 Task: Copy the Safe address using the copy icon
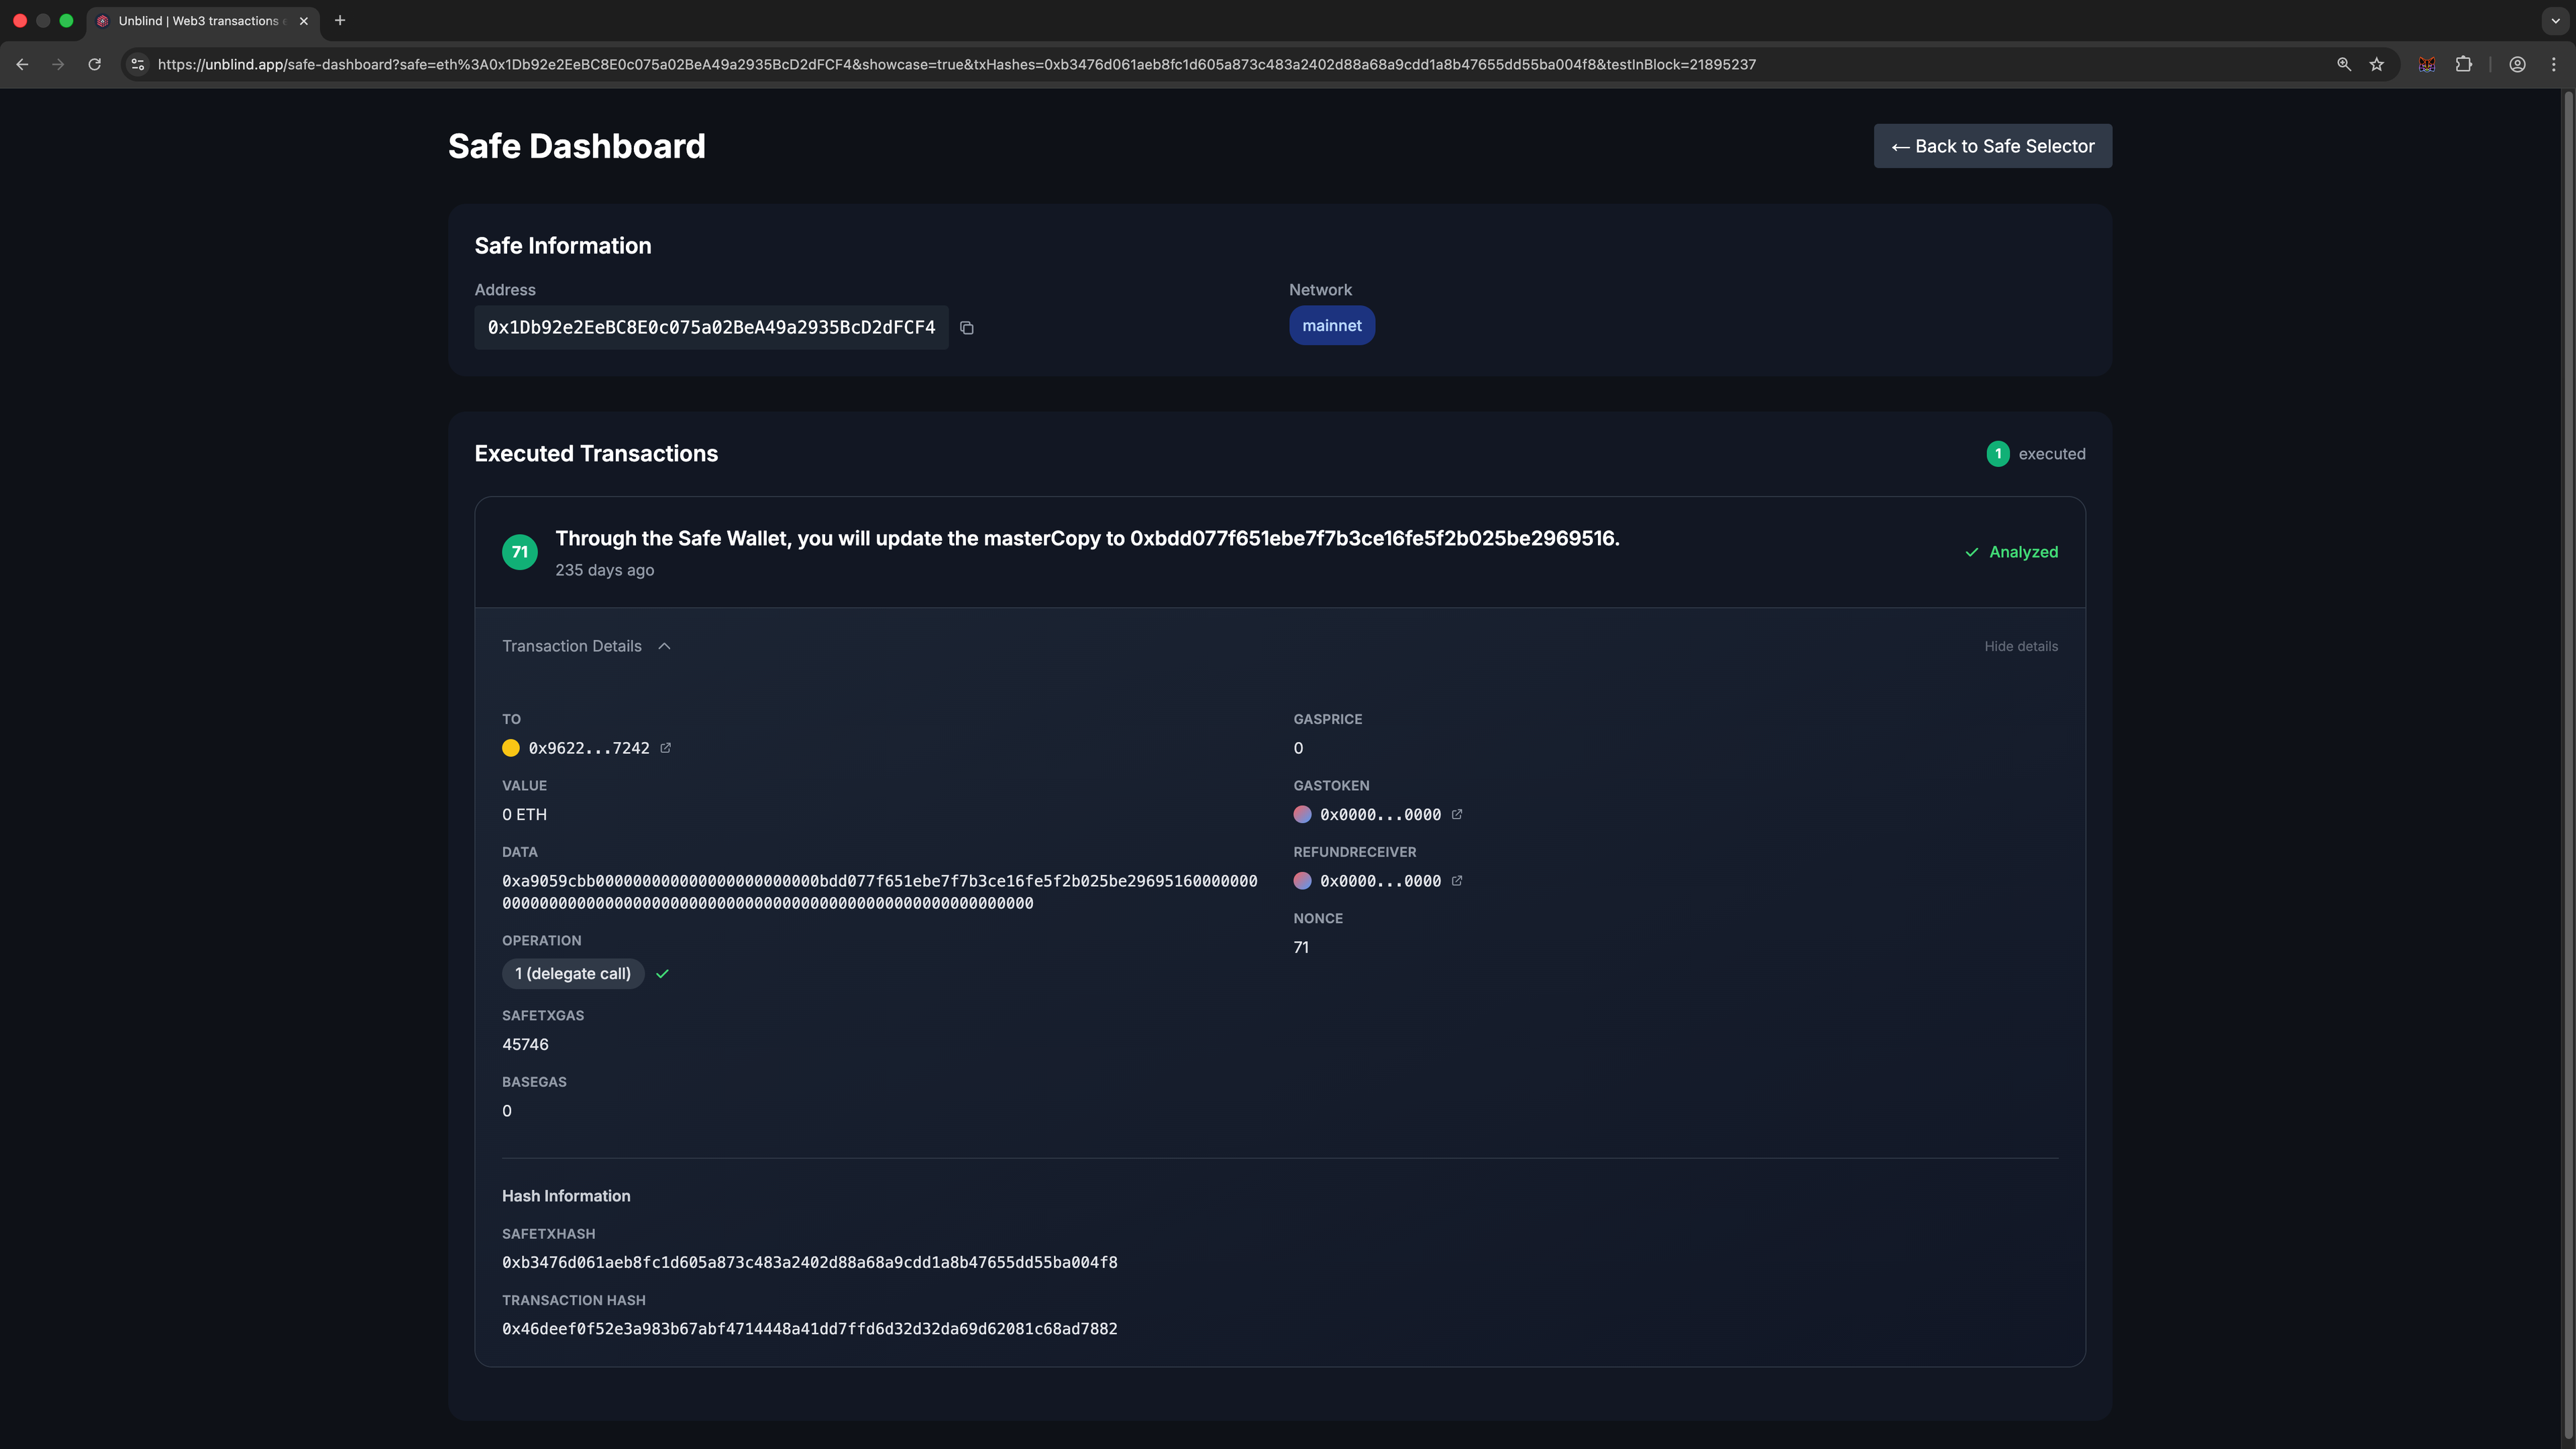coord(966,327)
